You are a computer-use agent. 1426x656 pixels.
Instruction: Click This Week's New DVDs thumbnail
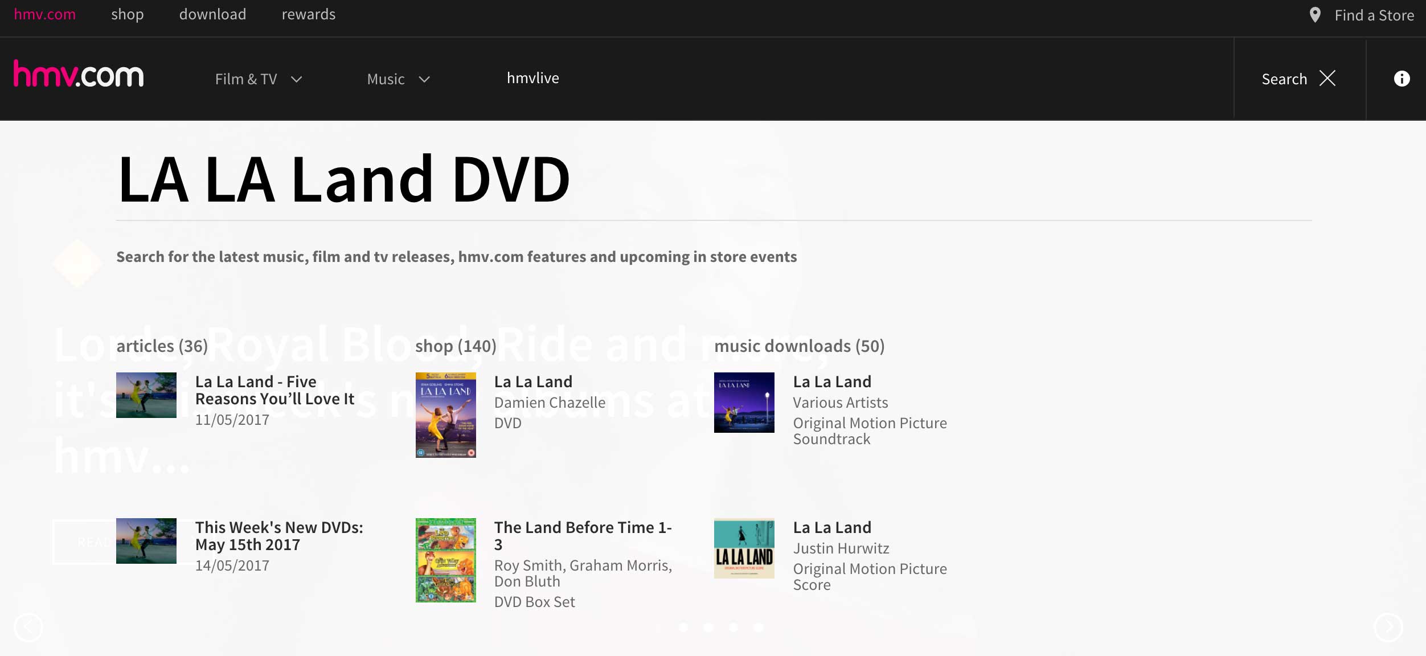point(146,541)
